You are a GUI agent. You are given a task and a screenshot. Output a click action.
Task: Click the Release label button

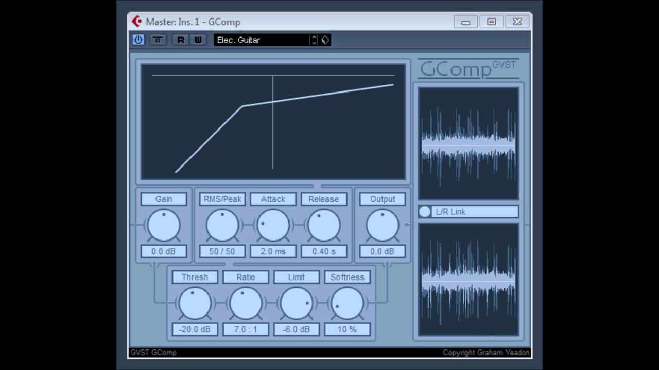[x=324, y=199]
